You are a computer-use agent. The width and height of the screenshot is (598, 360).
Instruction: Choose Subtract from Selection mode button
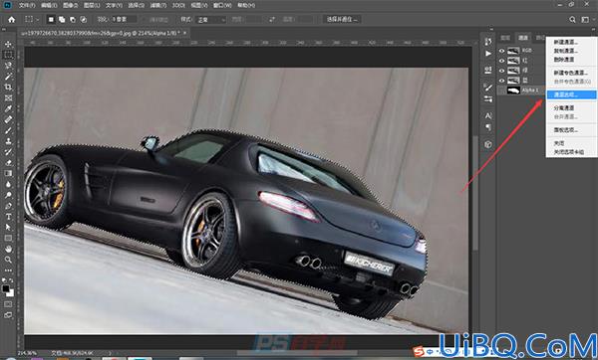(x=73, y=20)
